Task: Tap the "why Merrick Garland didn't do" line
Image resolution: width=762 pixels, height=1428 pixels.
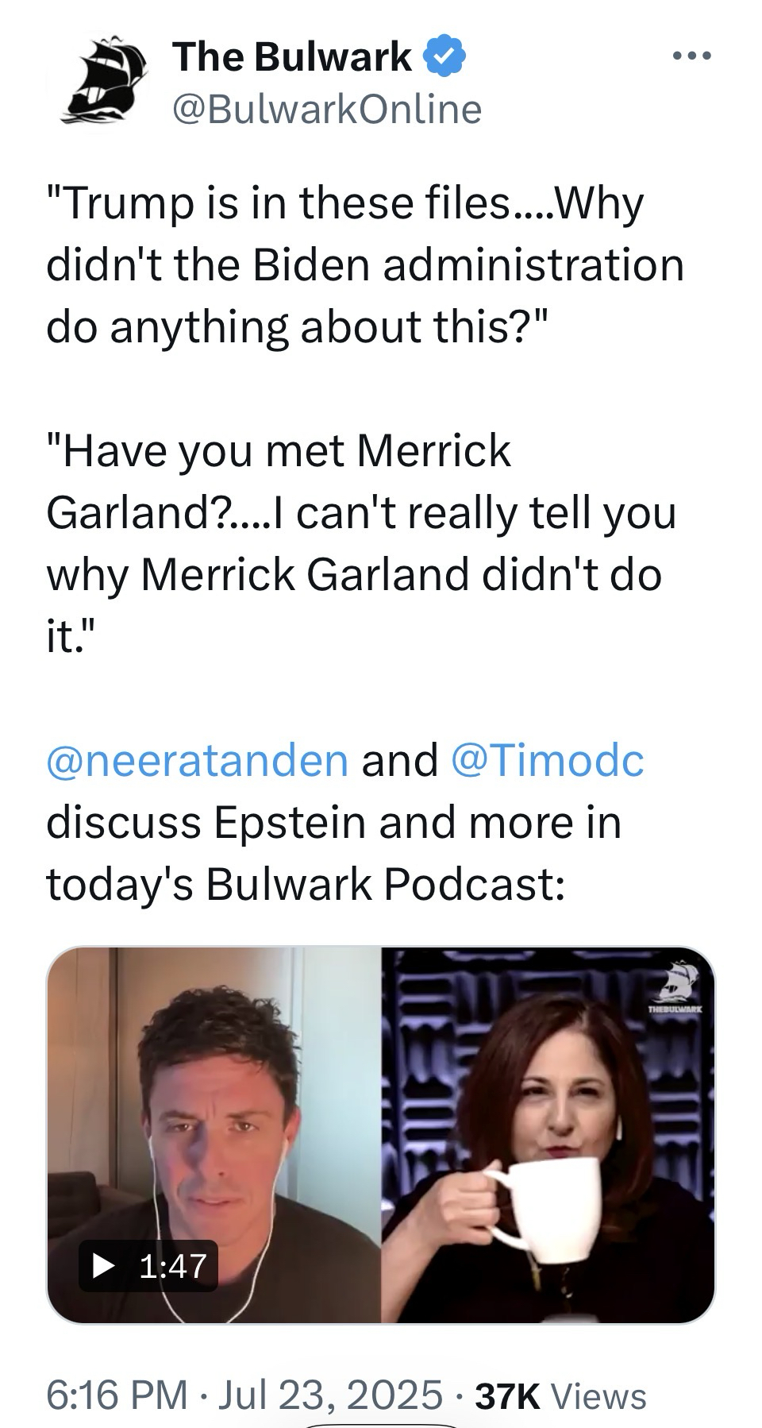Action: 354,575
